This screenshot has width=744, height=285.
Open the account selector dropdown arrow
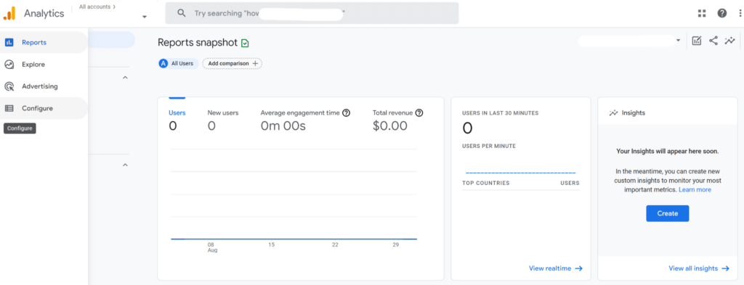point(145,17)
